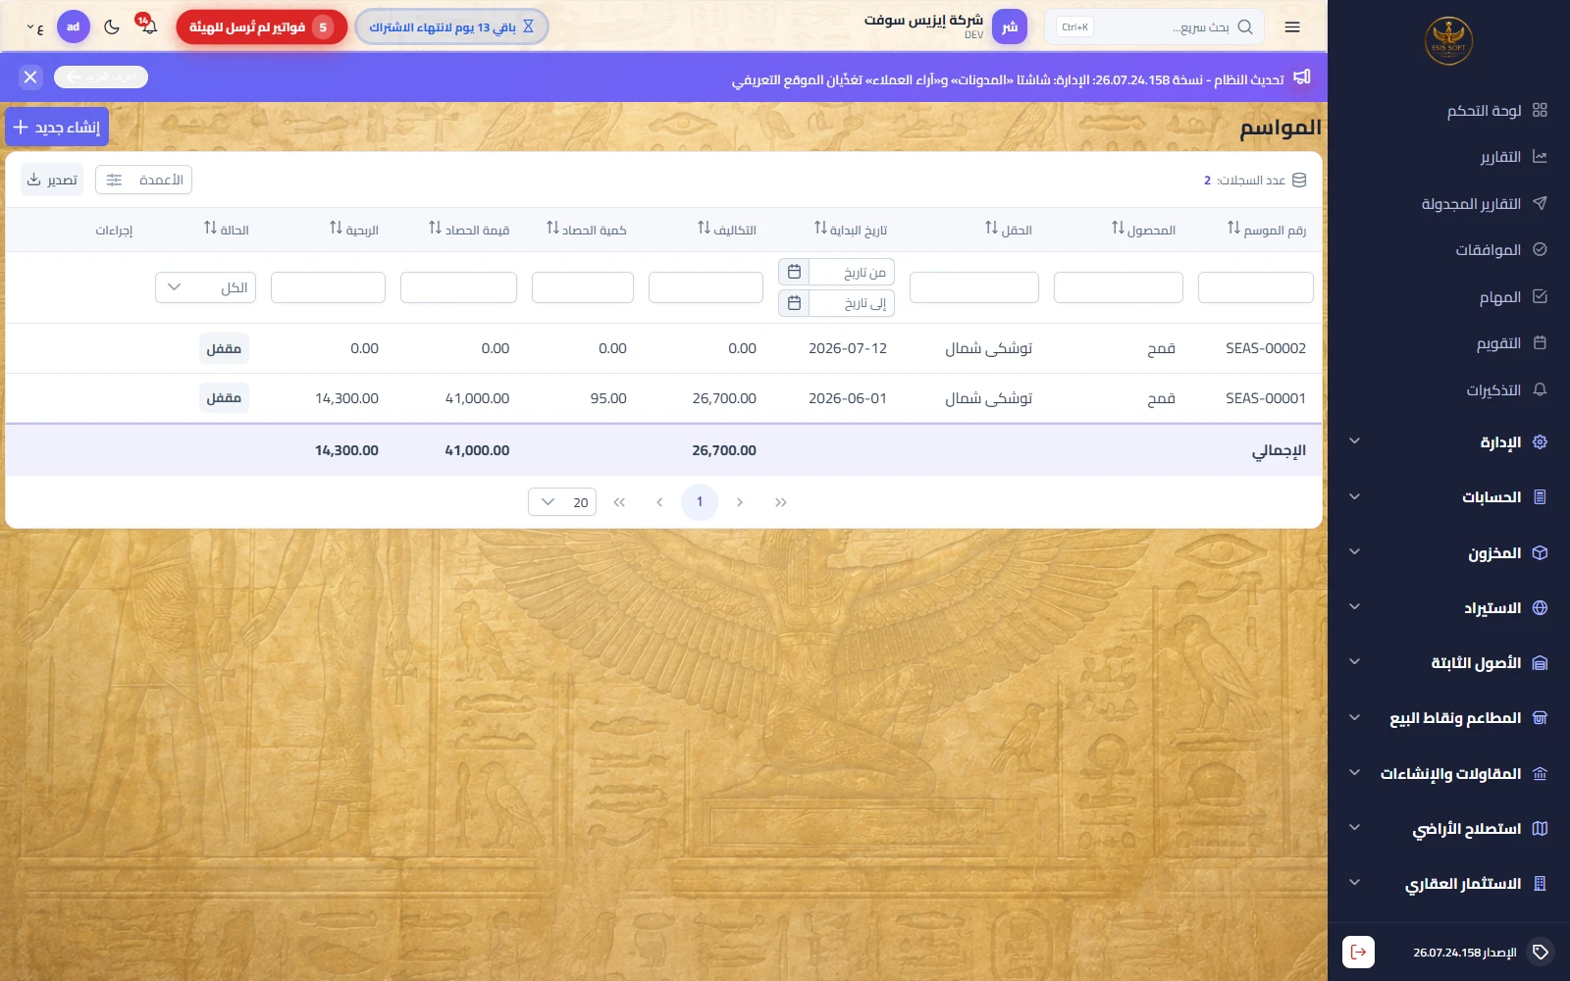Viewport: 1570px width, 981px height.
Task: Expand 'الاستثمار العقاري' sidebar section
Action: coord(1449,883)
